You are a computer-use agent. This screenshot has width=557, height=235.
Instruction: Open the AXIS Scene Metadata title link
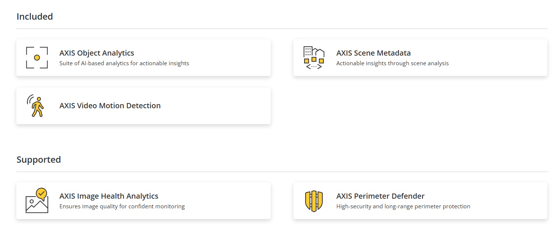click(x=373, y=53)
